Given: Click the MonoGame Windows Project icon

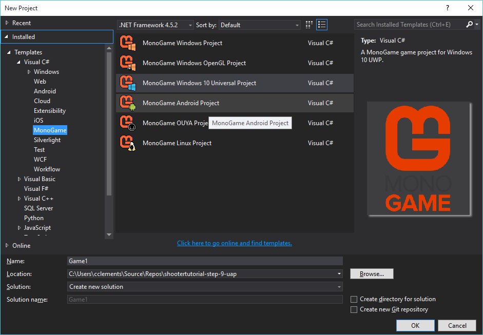Looking at the screenshot, I should click(127, 43).
